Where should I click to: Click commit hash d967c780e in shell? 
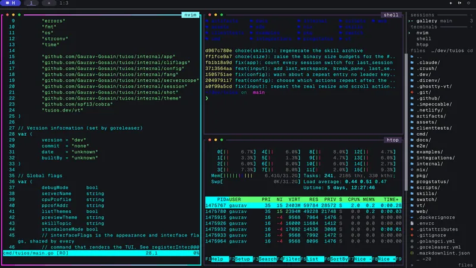[218, 51]
